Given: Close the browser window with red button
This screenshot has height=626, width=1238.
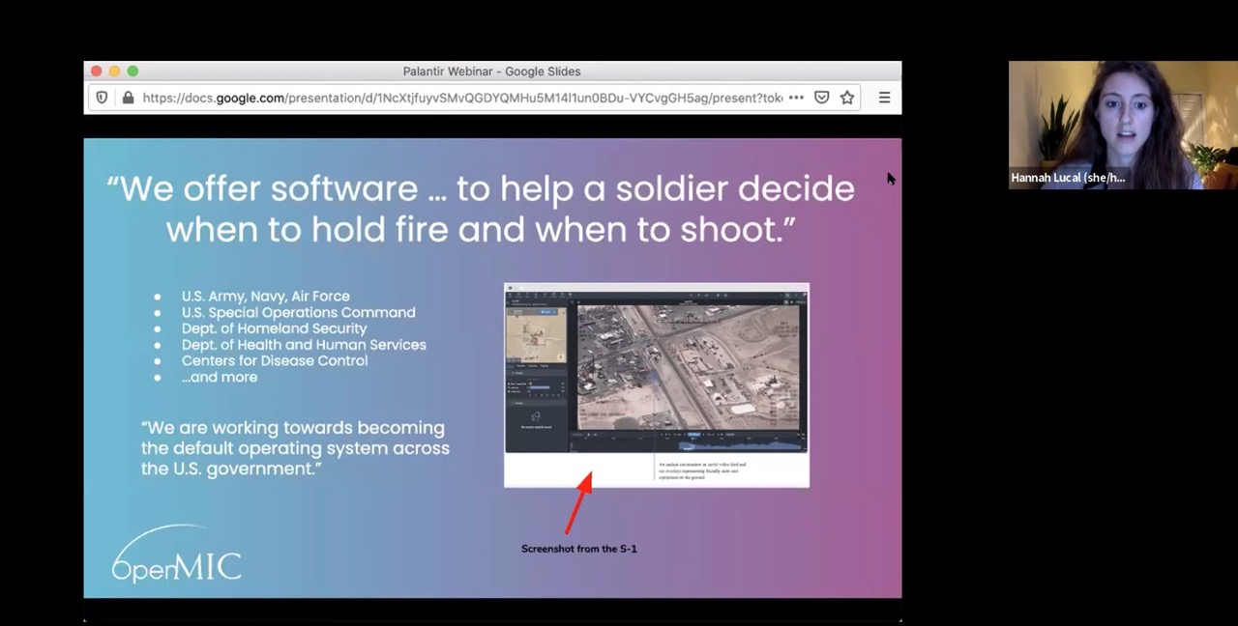Looking at the screenshot, I should click(97, 71).
